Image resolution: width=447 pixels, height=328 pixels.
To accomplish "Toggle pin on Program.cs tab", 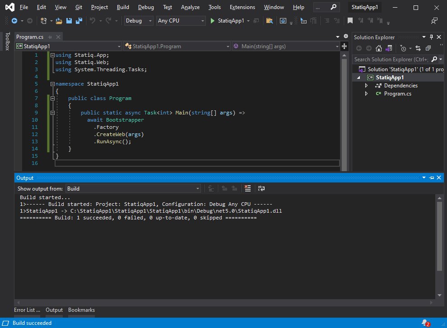I will click(x=50, y=37).
